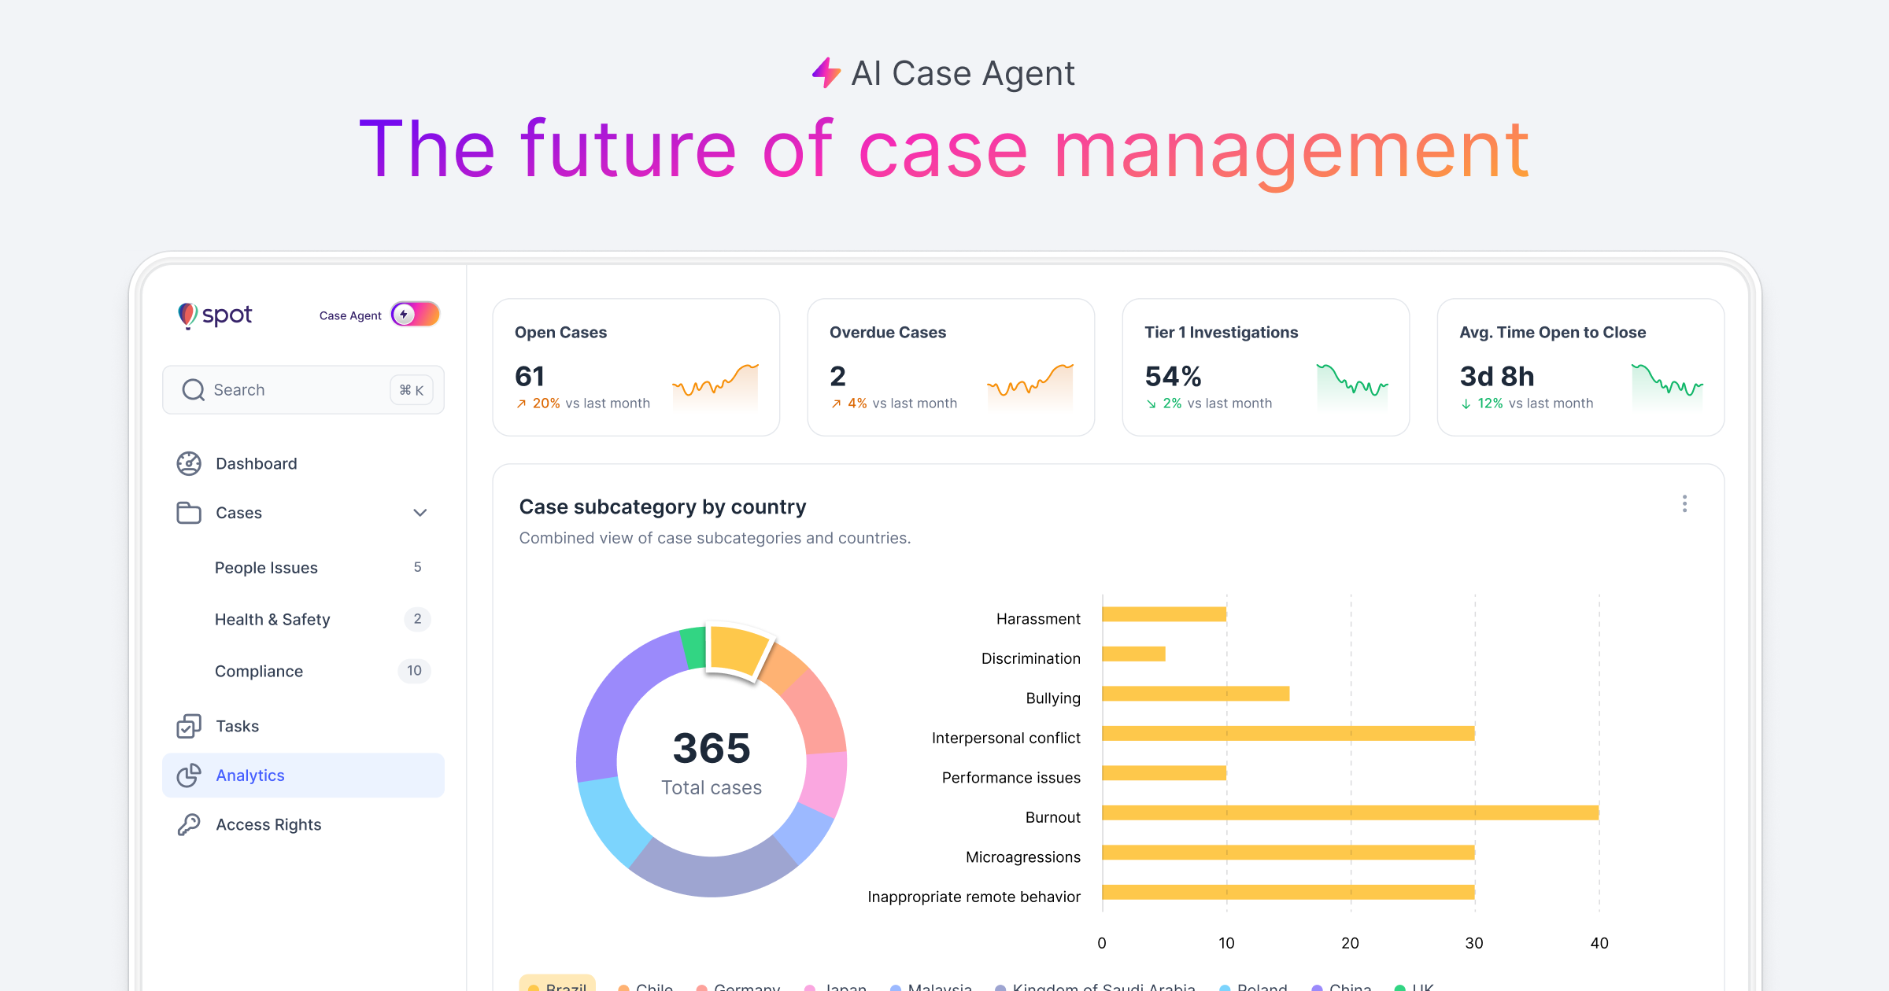Select Health & Safety in the sidebar

(272, 619)
